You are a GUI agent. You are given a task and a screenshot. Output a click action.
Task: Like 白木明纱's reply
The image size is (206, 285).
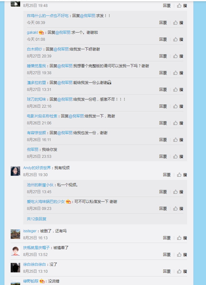coord(178,56)
